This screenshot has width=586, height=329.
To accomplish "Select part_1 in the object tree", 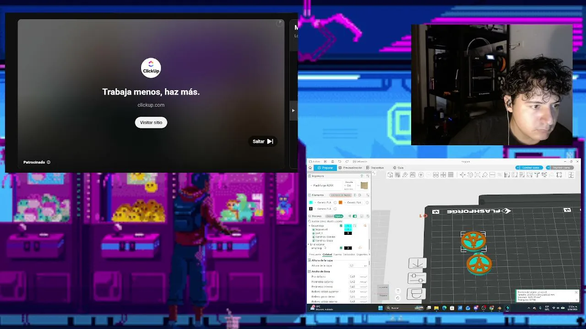I will click(319, 233).
